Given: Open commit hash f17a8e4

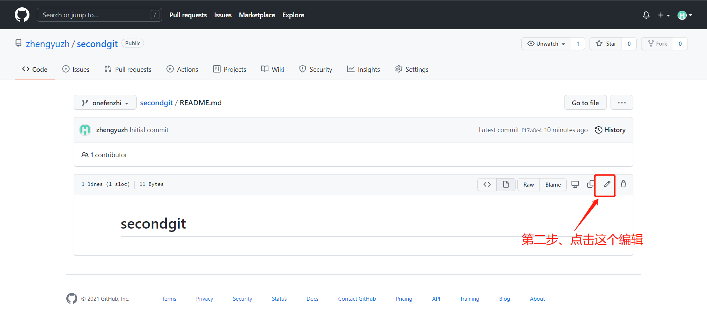Looking at the screenshot, I should [x=531, y=130].
